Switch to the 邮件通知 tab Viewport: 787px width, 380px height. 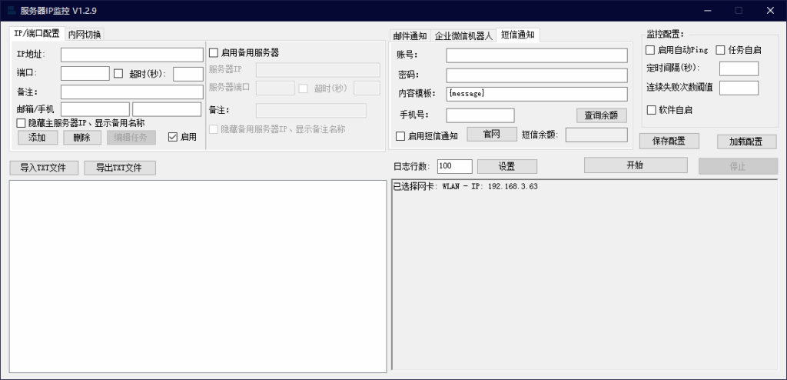tap(410, 35)
